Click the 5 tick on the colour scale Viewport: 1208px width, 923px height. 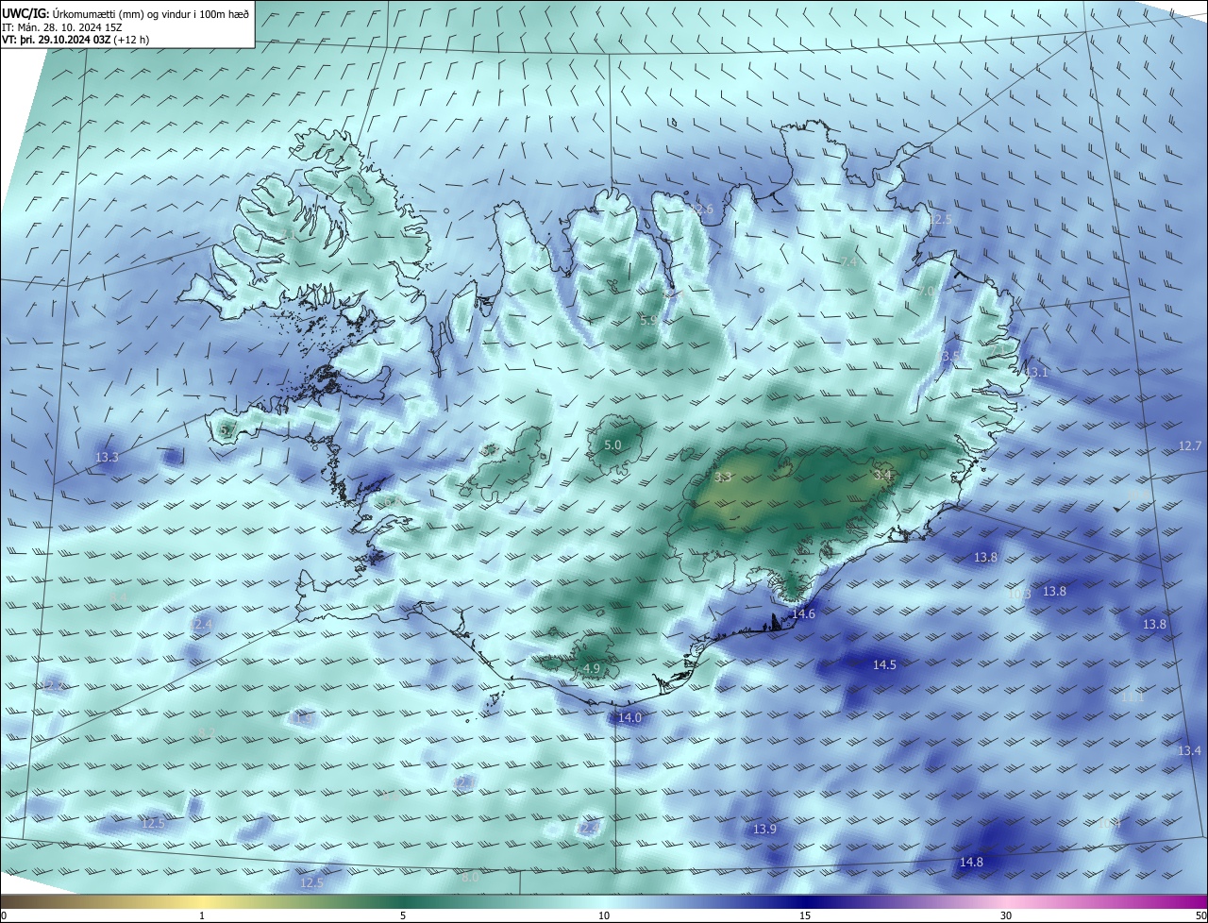tap(403, 915)
